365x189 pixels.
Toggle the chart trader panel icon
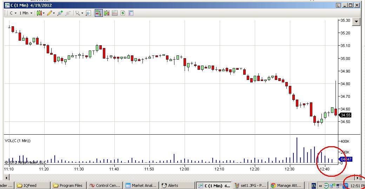coord(99,13)
